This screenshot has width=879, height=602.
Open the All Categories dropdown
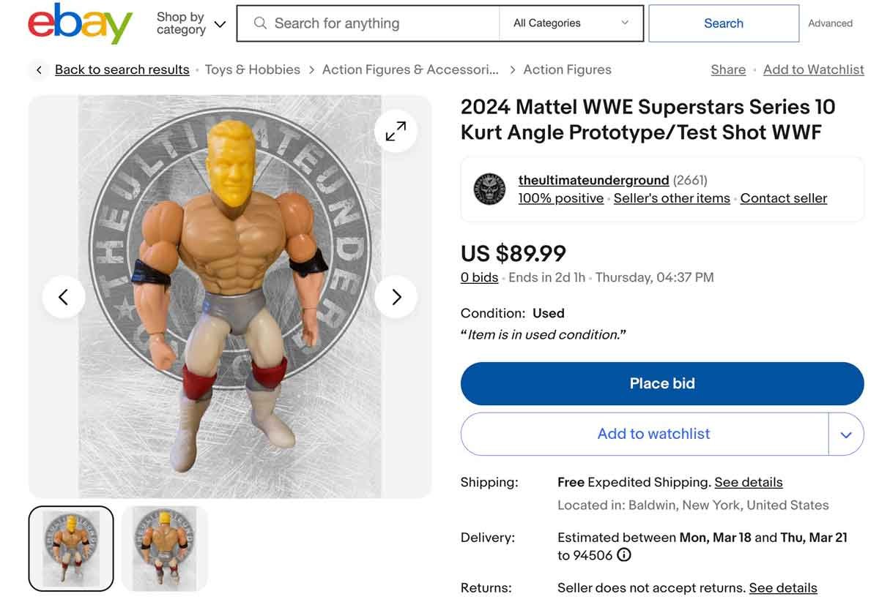tap(571, 23)
